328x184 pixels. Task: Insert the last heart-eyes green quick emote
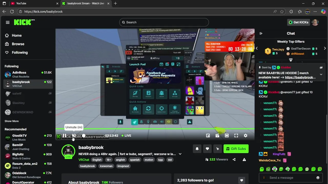coord(320,169)
